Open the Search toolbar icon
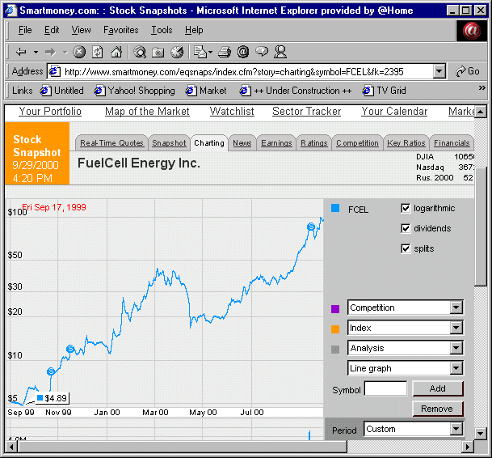Screen dimensions: 492x458 click(x=140, y=52)
